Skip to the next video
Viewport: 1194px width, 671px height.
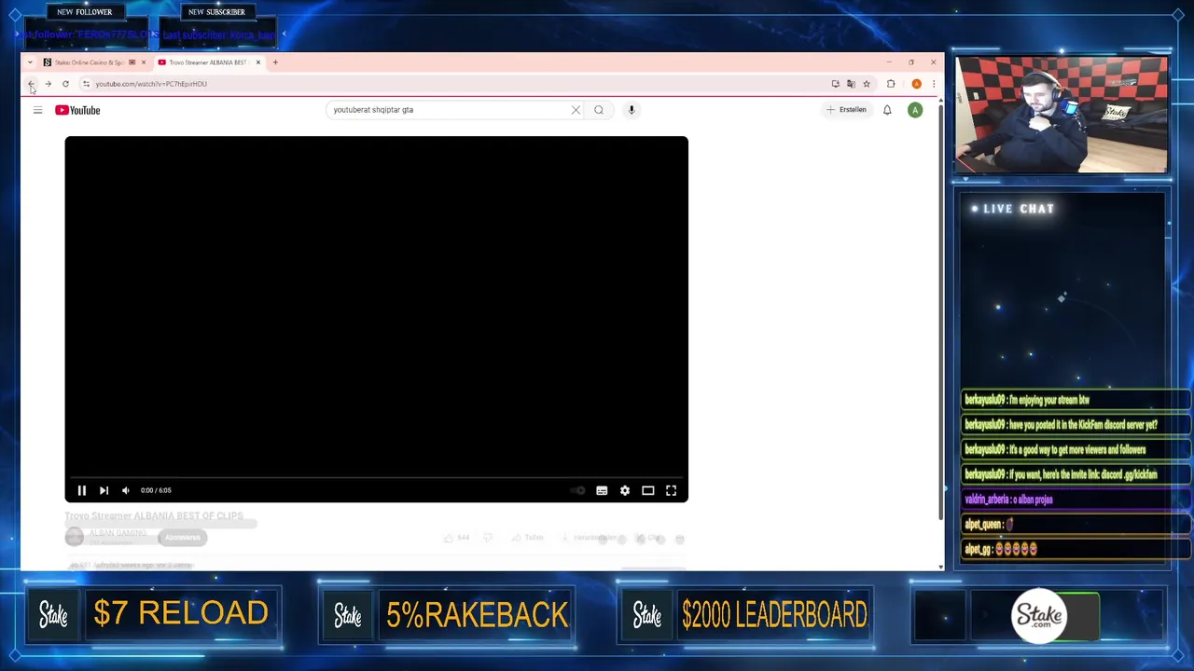(x=104, y=490)
